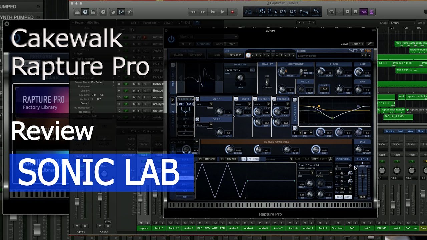This screenshot has height=240, width=427.
Task: Click the LIMIT output button
Action: pos(362,197)
